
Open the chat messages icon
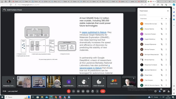click(164, 91)
